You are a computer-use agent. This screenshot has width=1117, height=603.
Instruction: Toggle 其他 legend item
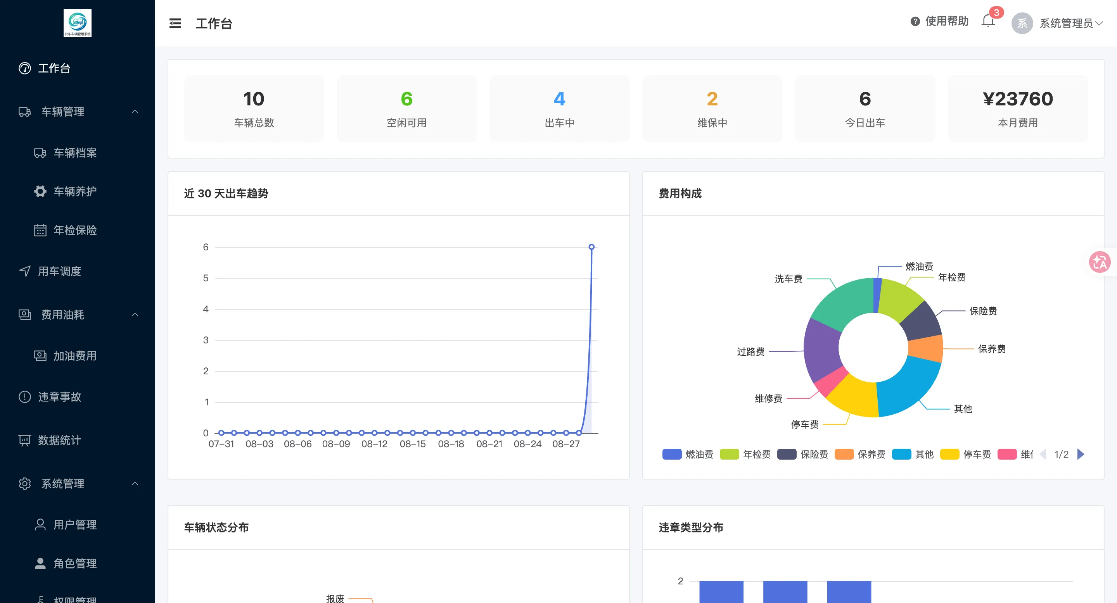[913, 454]
